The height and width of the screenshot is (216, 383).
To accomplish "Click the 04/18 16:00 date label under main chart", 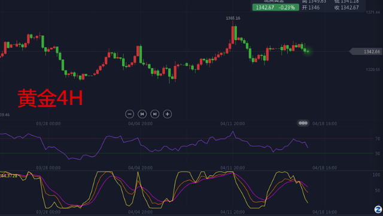I will tap(324, 124).
